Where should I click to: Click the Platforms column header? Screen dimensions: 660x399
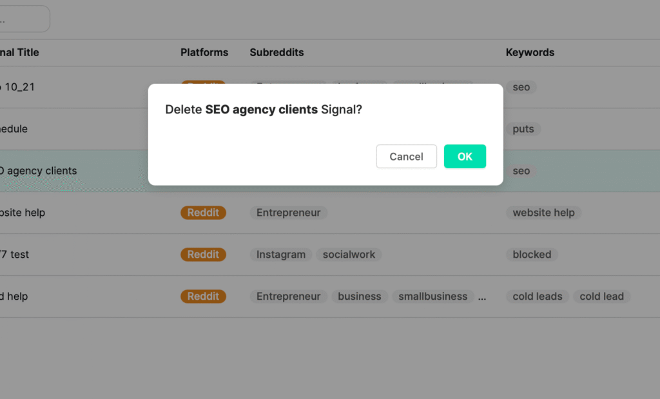[204, 52]
